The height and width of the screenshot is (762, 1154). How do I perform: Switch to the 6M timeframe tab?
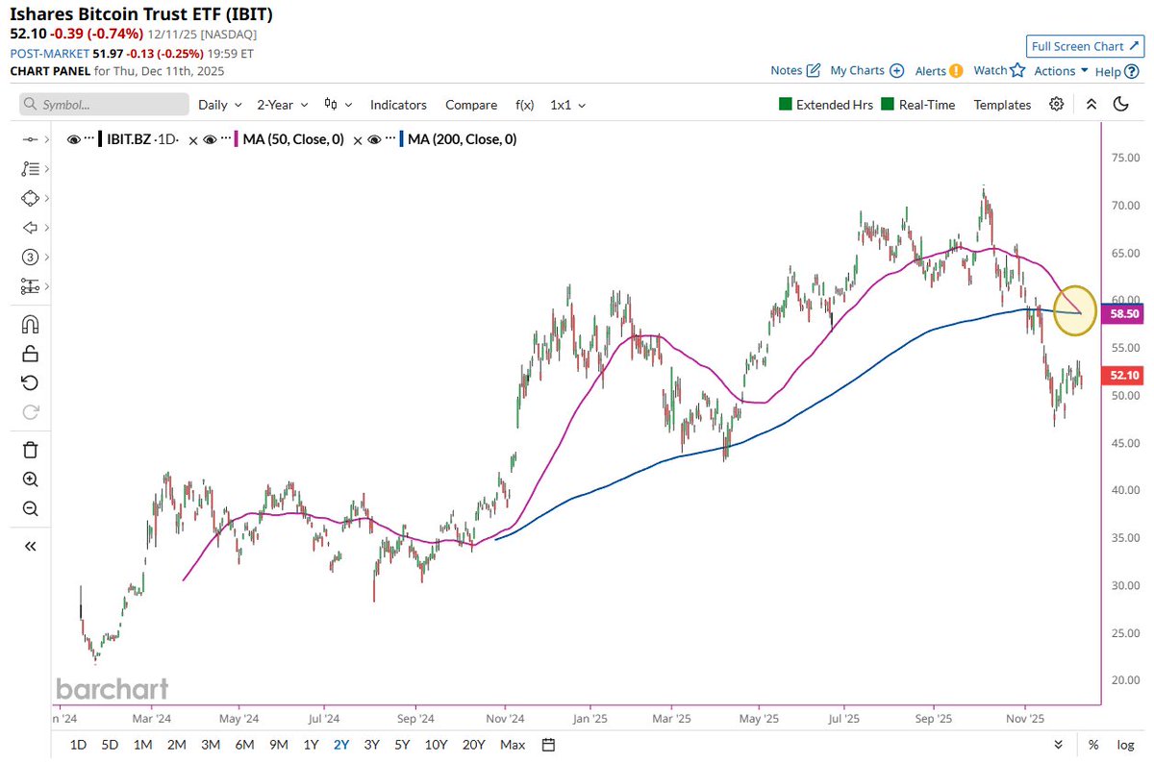pos(244,744)
